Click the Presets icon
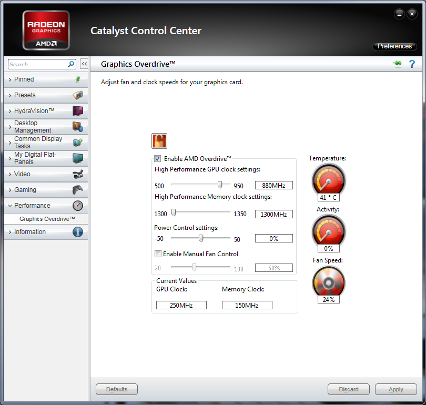The image size is (426, 405). pos(78,95)
